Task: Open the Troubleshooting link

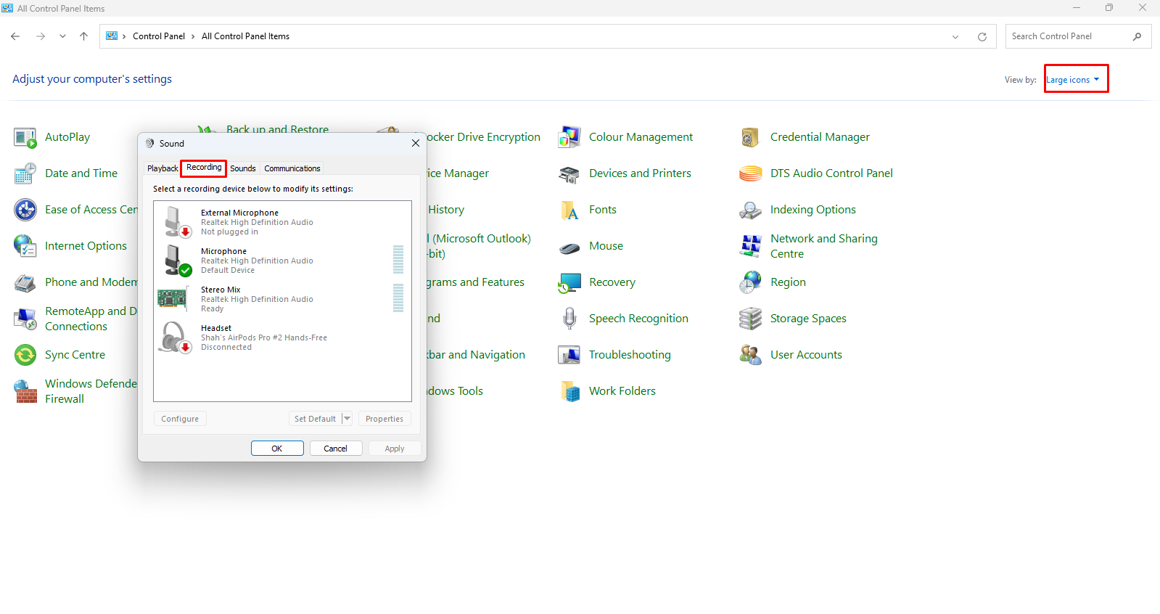Action: (629, 355)
